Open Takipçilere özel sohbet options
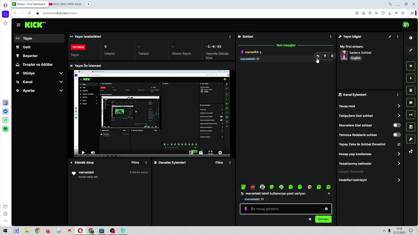418x235 pixels. coord(370,116)
